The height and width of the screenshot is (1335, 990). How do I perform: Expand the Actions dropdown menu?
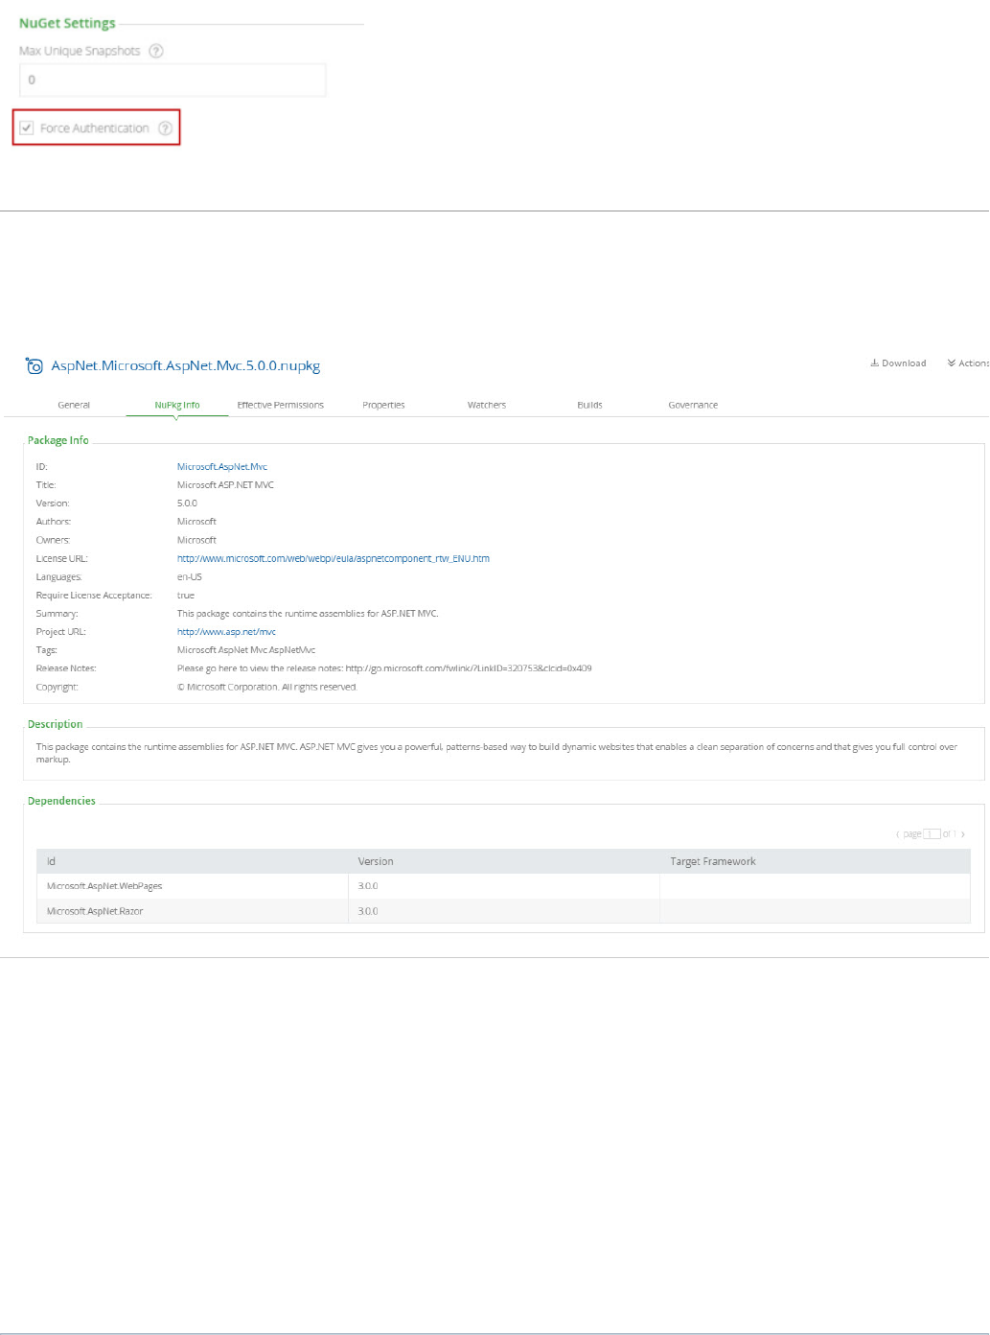click(968, 363)
